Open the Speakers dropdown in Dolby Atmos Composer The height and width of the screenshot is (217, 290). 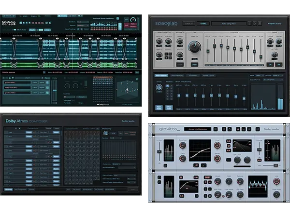click(x=116, y=138)
